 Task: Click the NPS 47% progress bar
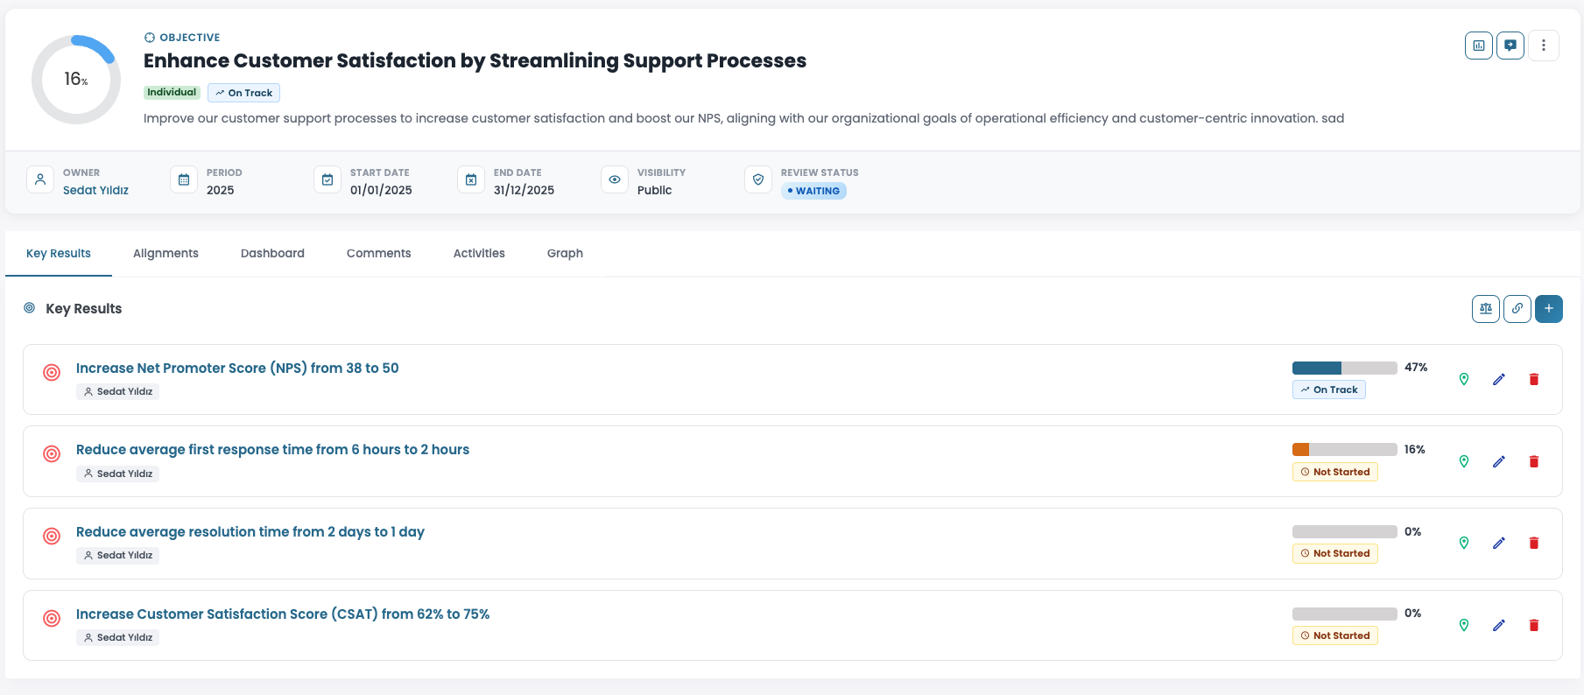coord(1344,368)
